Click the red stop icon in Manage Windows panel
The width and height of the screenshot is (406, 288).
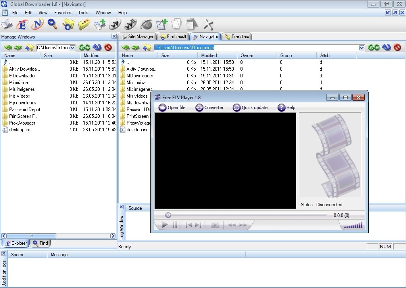[108, 47]
